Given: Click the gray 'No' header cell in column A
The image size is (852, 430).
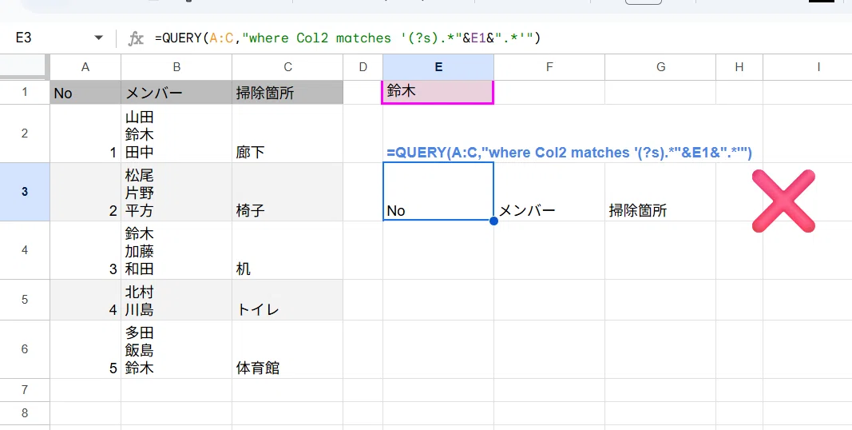Looking at the screenshot, I should point(85,93).
